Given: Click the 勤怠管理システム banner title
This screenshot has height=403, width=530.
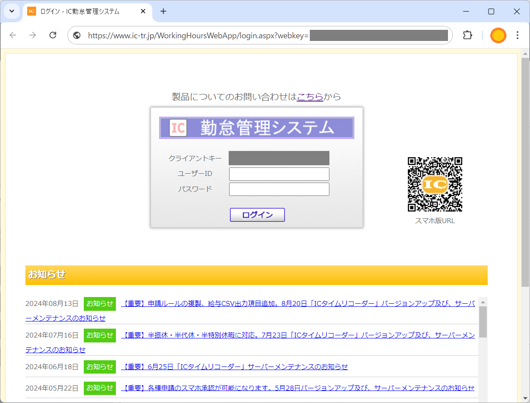Looking at the screenshot, I should pos(267,128).
